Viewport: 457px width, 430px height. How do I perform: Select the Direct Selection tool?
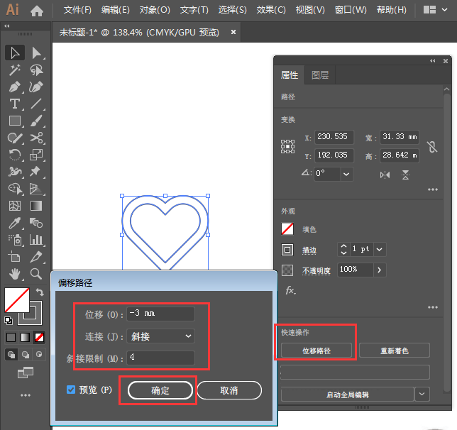[36, 53]
